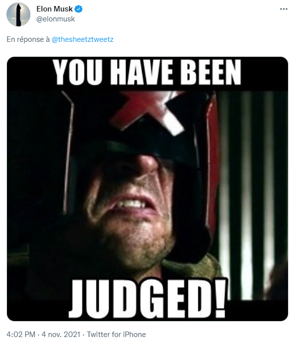Open the @thesheetztweetz profile link
295x341 pixels.
point(82,39)
